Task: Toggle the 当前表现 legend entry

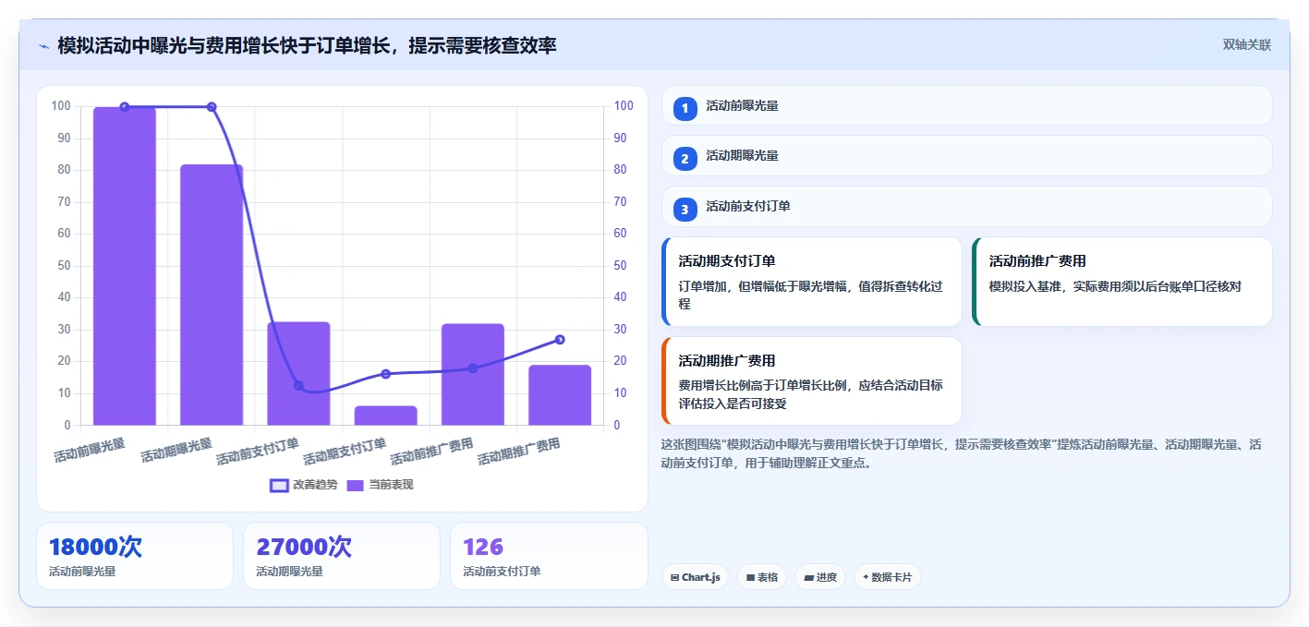Action: (380, 485)
